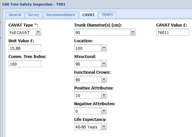192x137 pixels.
Task: Open the Location dropdown arrow
Action: (x=104, y=48)
